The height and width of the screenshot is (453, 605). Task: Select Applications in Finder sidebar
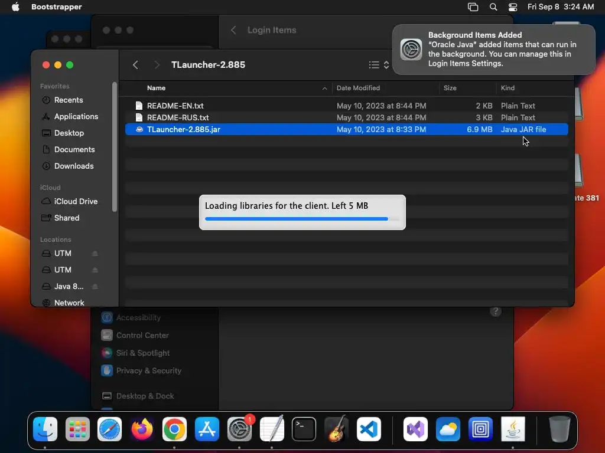(x=76, y=117)
